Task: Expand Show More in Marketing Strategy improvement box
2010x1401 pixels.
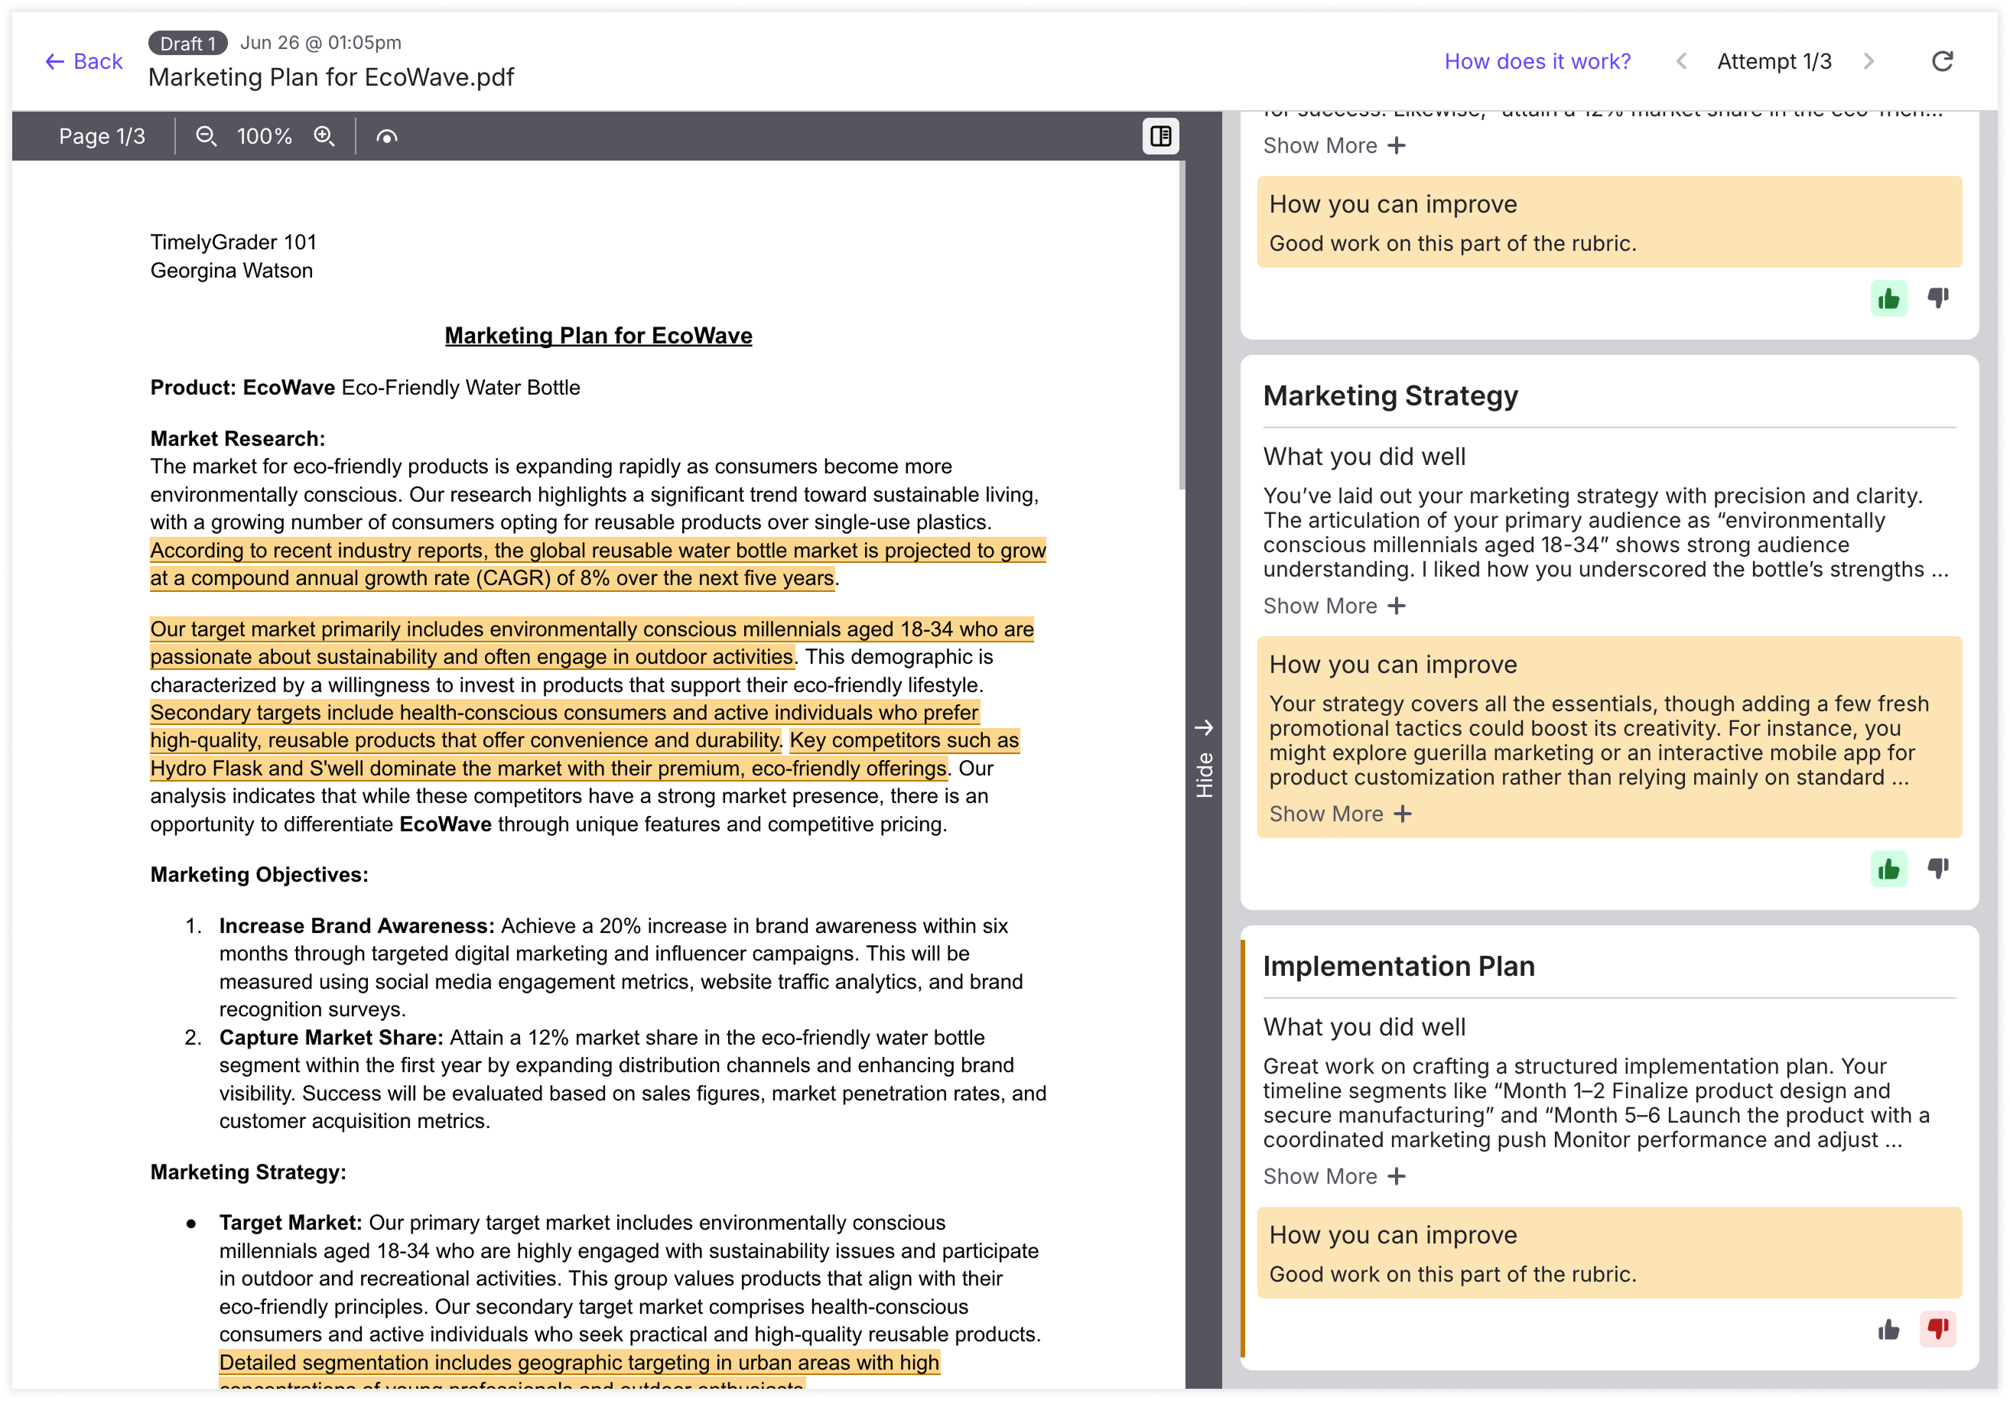Action: (x=1339, y=814)
